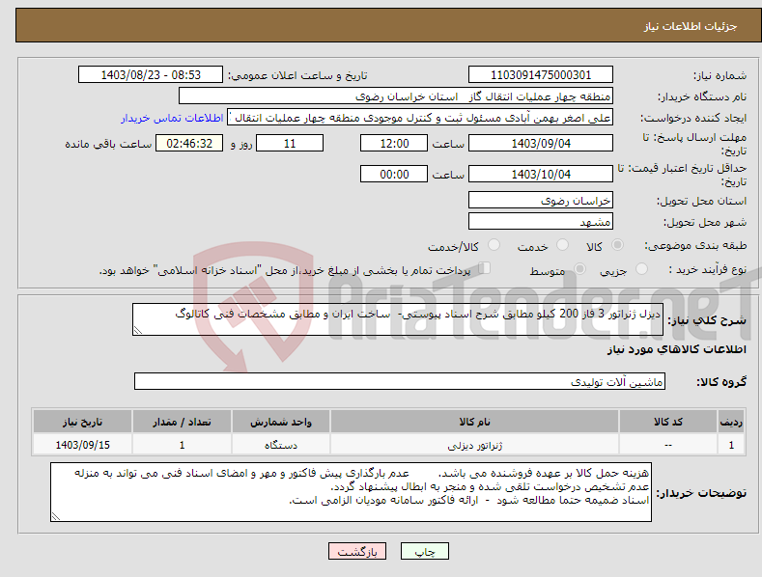Click the شرح کلی نیاز label

click(707, 320)
